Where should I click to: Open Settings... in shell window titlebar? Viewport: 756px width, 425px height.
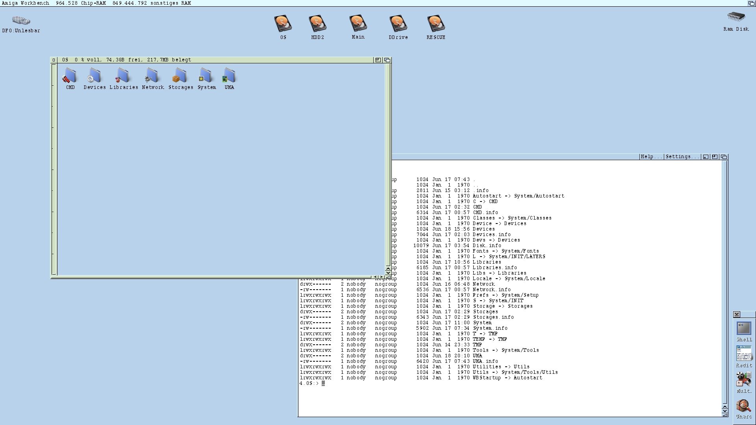(682, 157)
